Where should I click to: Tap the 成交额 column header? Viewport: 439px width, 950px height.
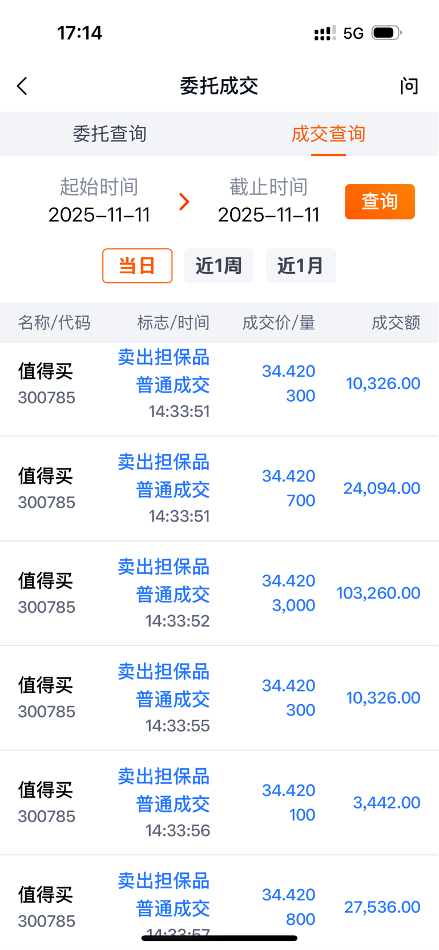click(396, 323)
